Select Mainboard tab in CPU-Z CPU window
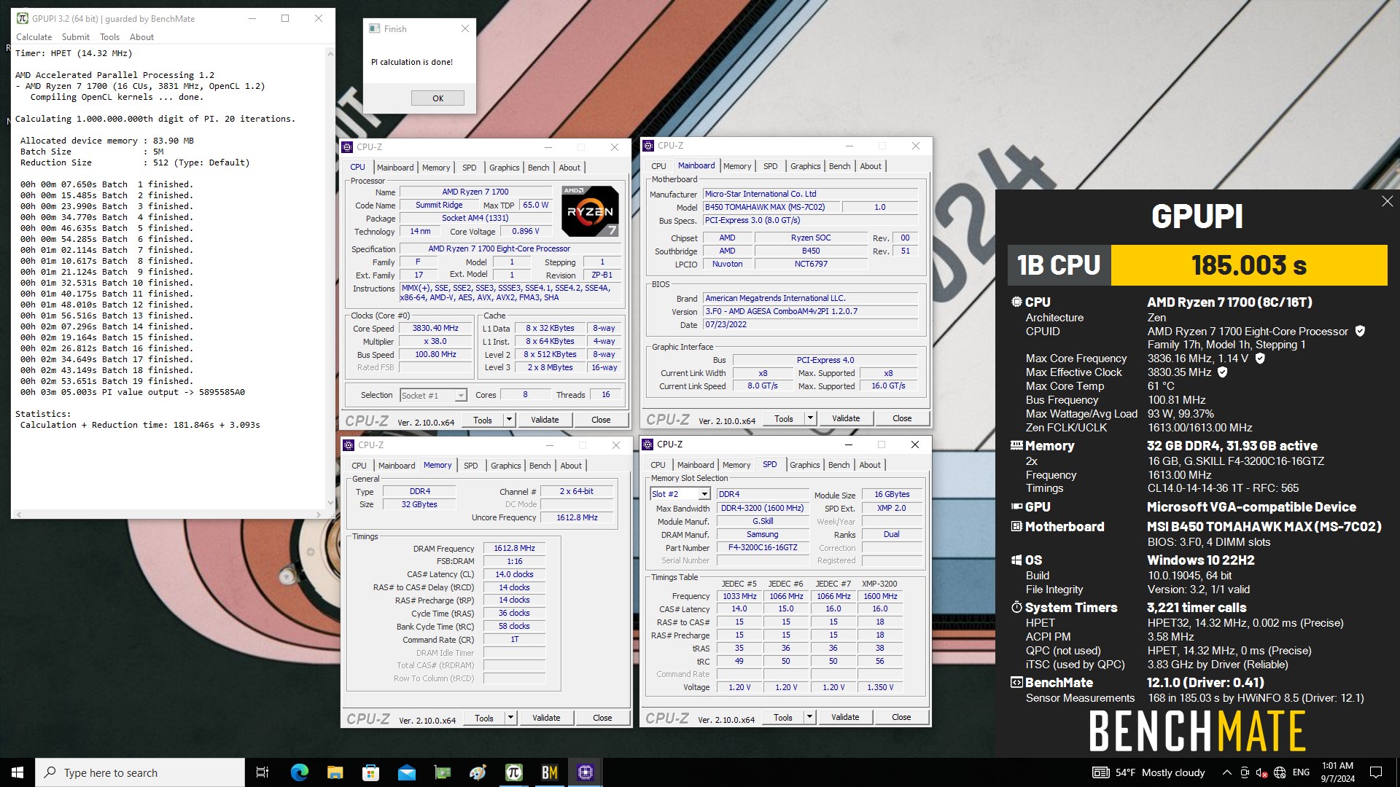This screenshot has width=1400, height=787. coord(395,168)
